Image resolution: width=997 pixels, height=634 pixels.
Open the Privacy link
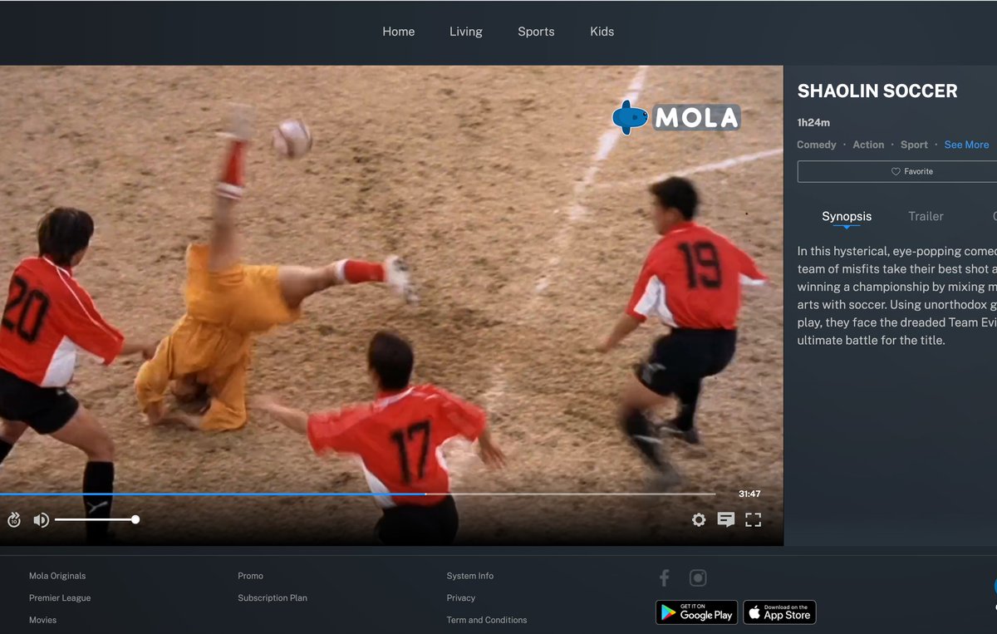tap(461, 598)
